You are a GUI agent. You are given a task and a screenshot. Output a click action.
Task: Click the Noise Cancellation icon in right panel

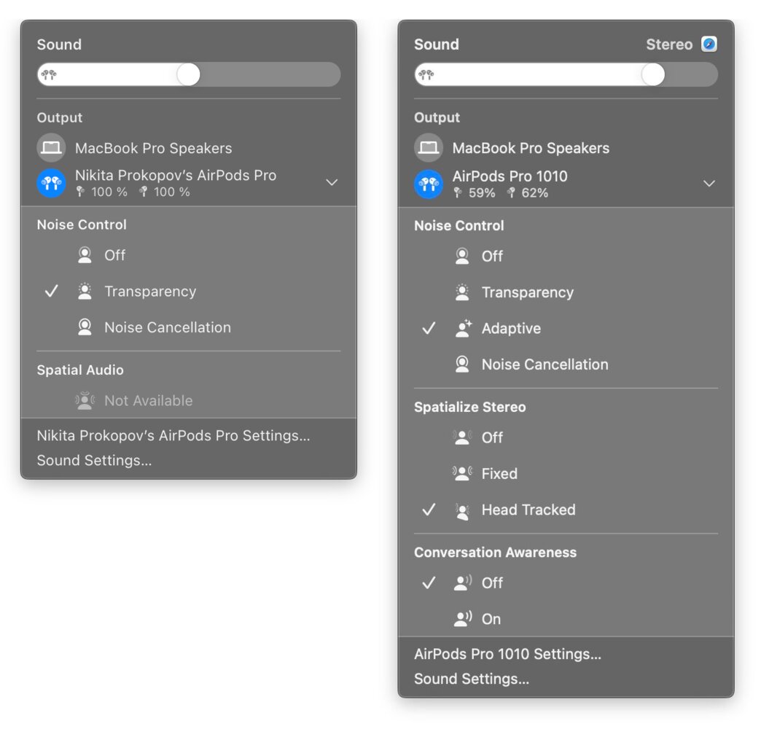462,364
